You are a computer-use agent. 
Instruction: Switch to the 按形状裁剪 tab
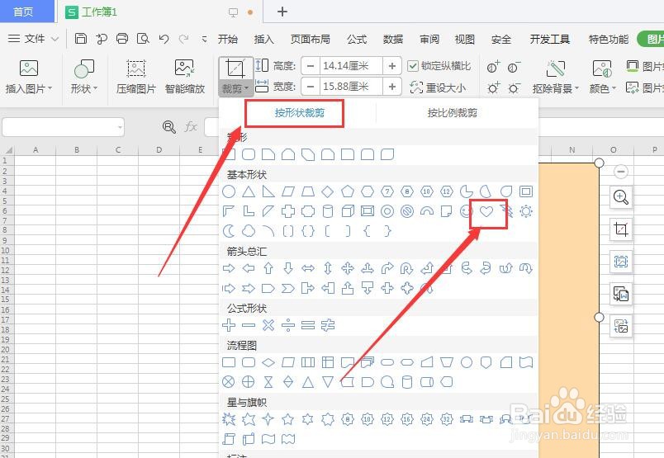[300, 113]
